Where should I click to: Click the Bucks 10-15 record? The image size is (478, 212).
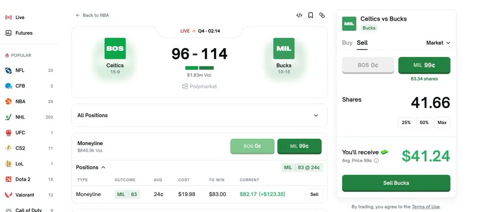coord(284,72)
